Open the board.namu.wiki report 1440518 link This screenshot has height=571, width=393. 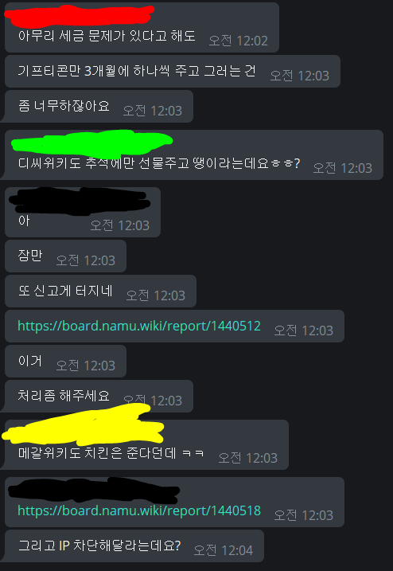tap(139, 510)
